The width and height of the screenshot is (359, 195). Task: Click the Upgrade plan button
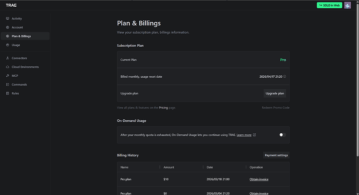275,93
